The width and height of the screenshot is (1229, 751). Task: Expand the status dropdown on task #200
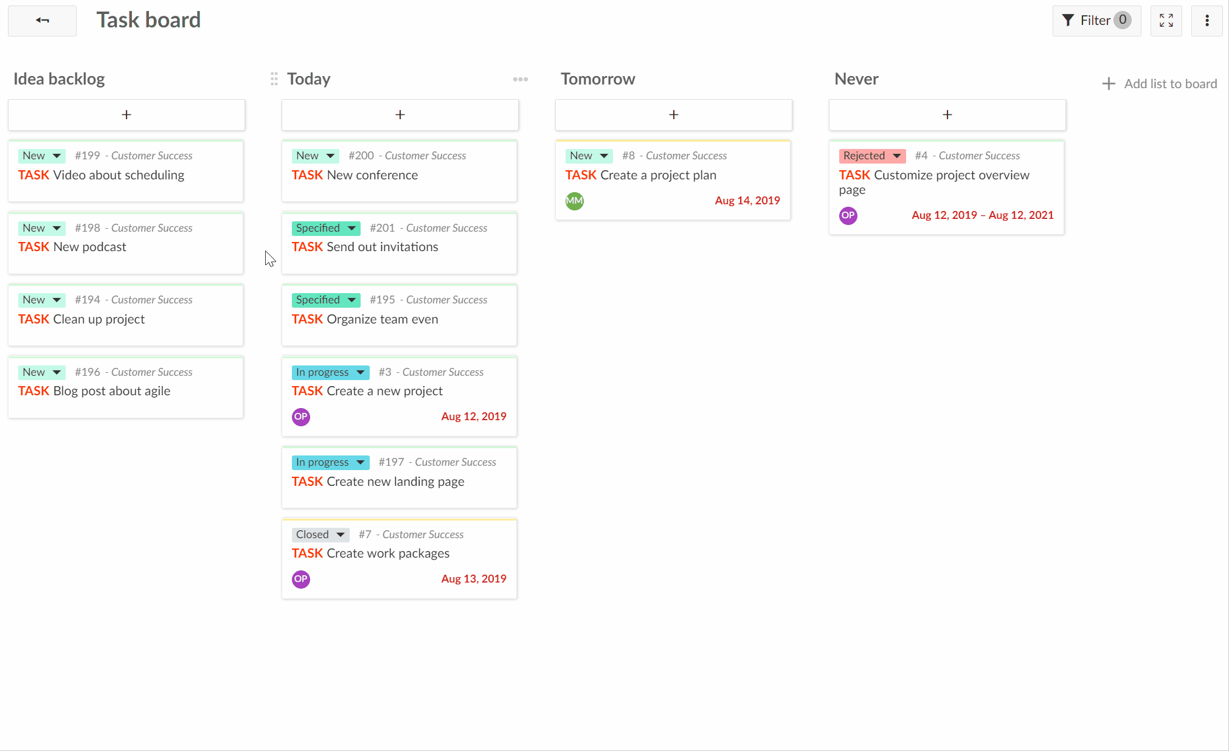331,155
